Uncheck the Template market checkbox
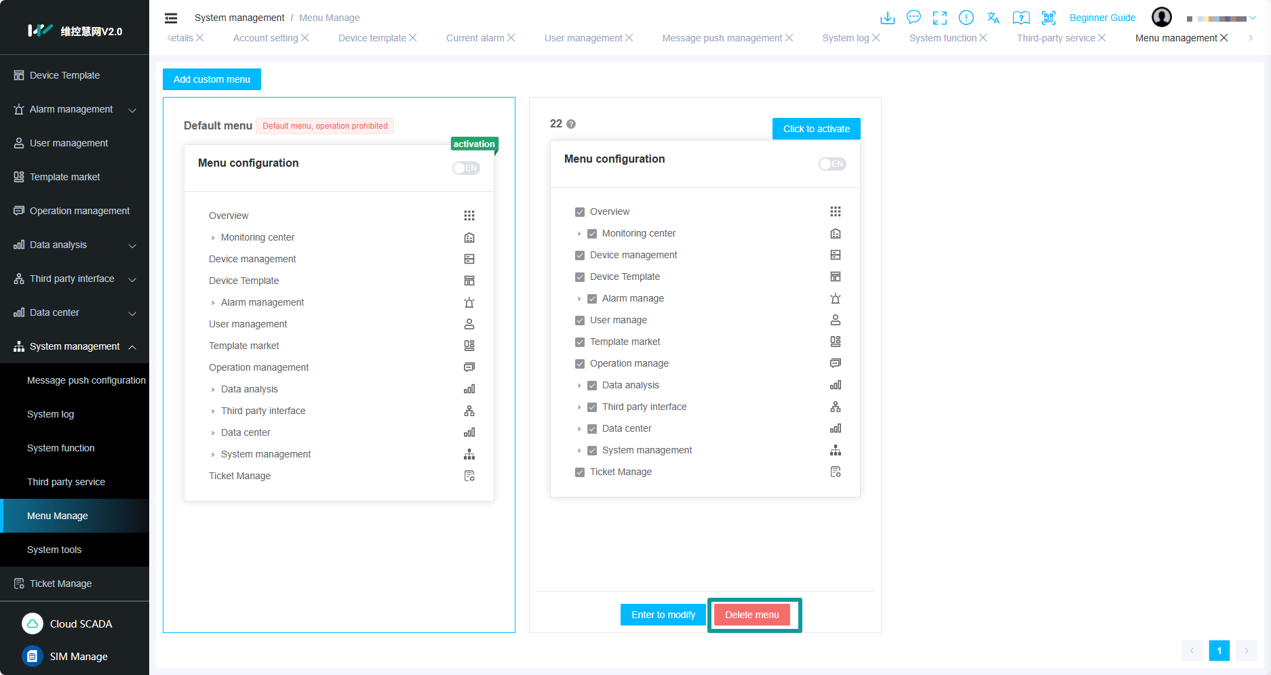This screenshot has width=1271, height=675. tap(580, 342)
